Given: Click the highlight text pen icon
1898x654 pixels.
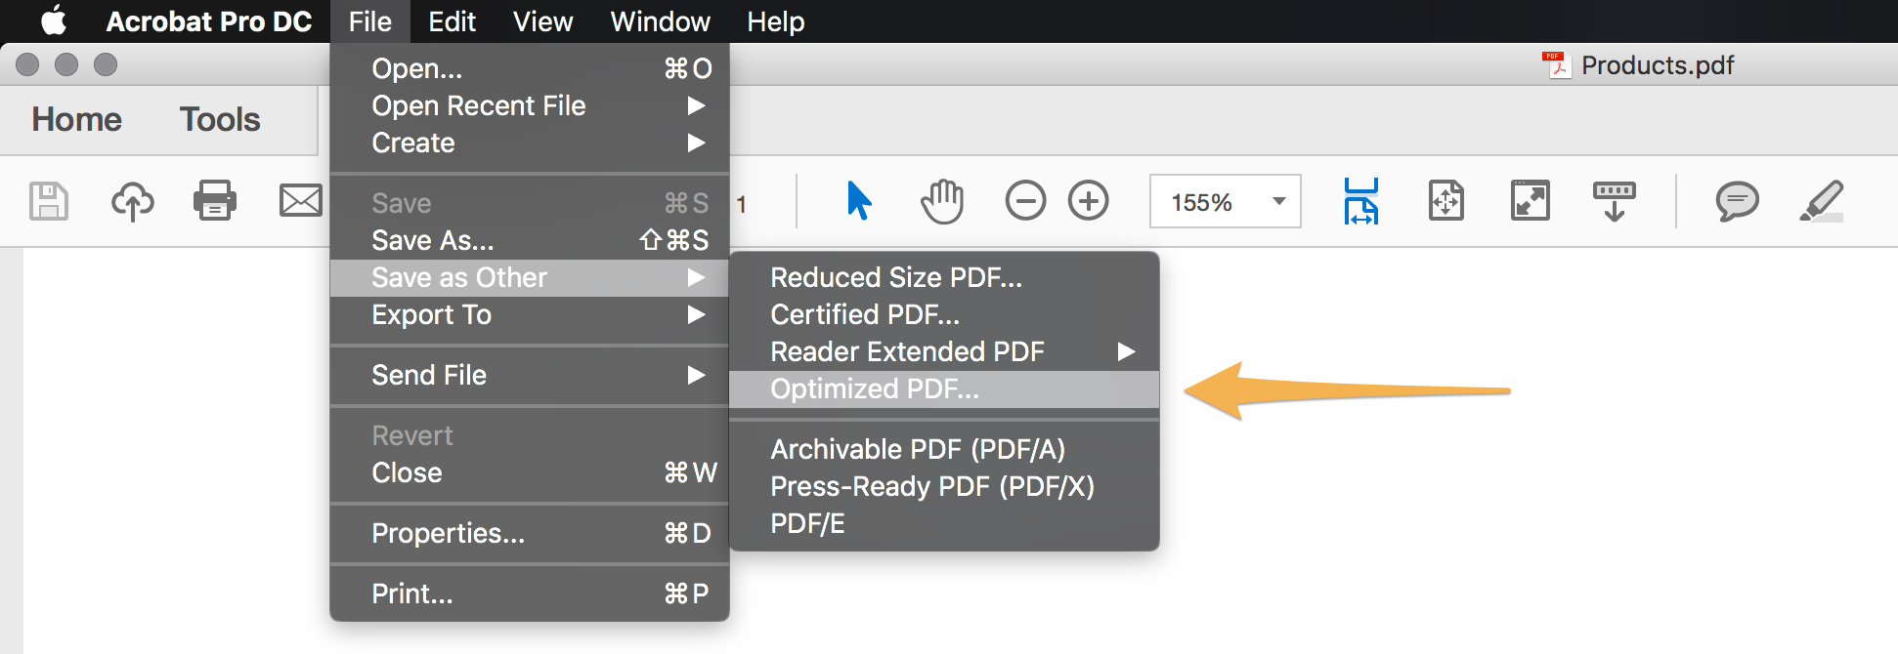Looking at the screenshot, I should pyautogui.click(x=1822, y=201).
